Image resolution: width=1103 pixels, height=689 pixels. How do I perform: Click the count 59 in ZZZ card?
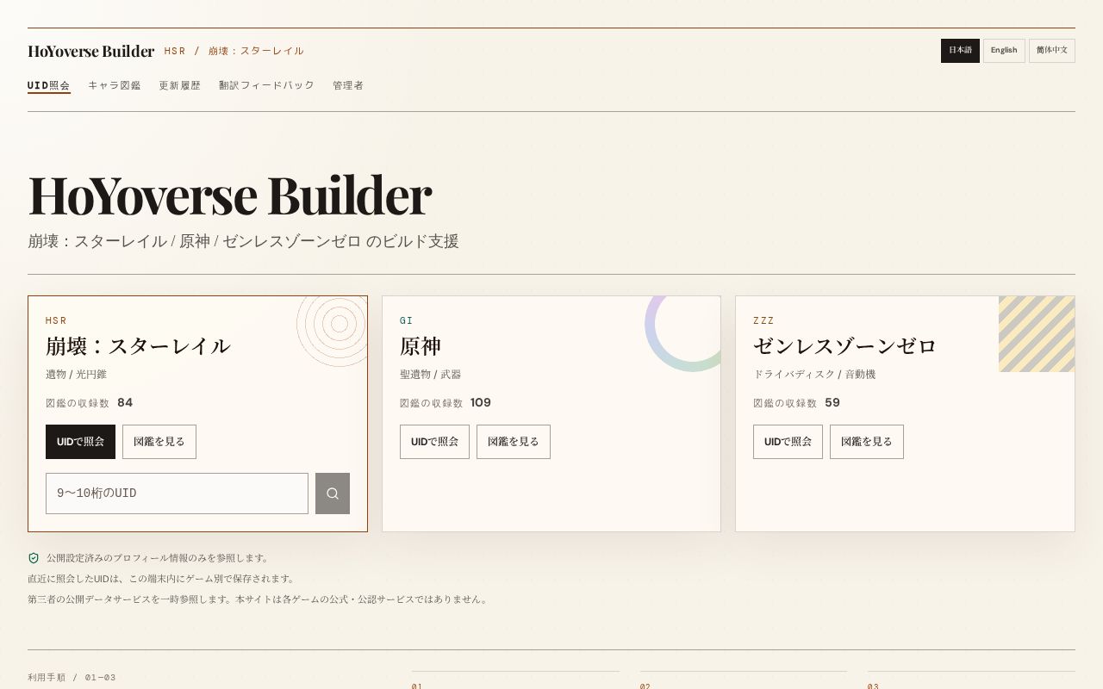click(832, 403)
